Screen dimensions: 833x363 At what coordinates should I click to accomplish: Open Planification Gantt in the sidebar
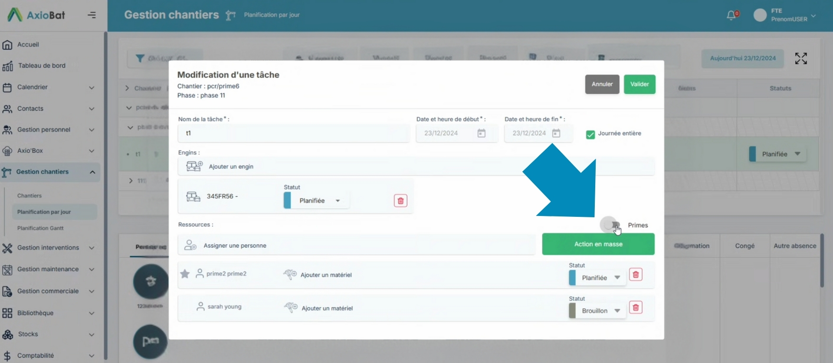click(x=40, y=228)
